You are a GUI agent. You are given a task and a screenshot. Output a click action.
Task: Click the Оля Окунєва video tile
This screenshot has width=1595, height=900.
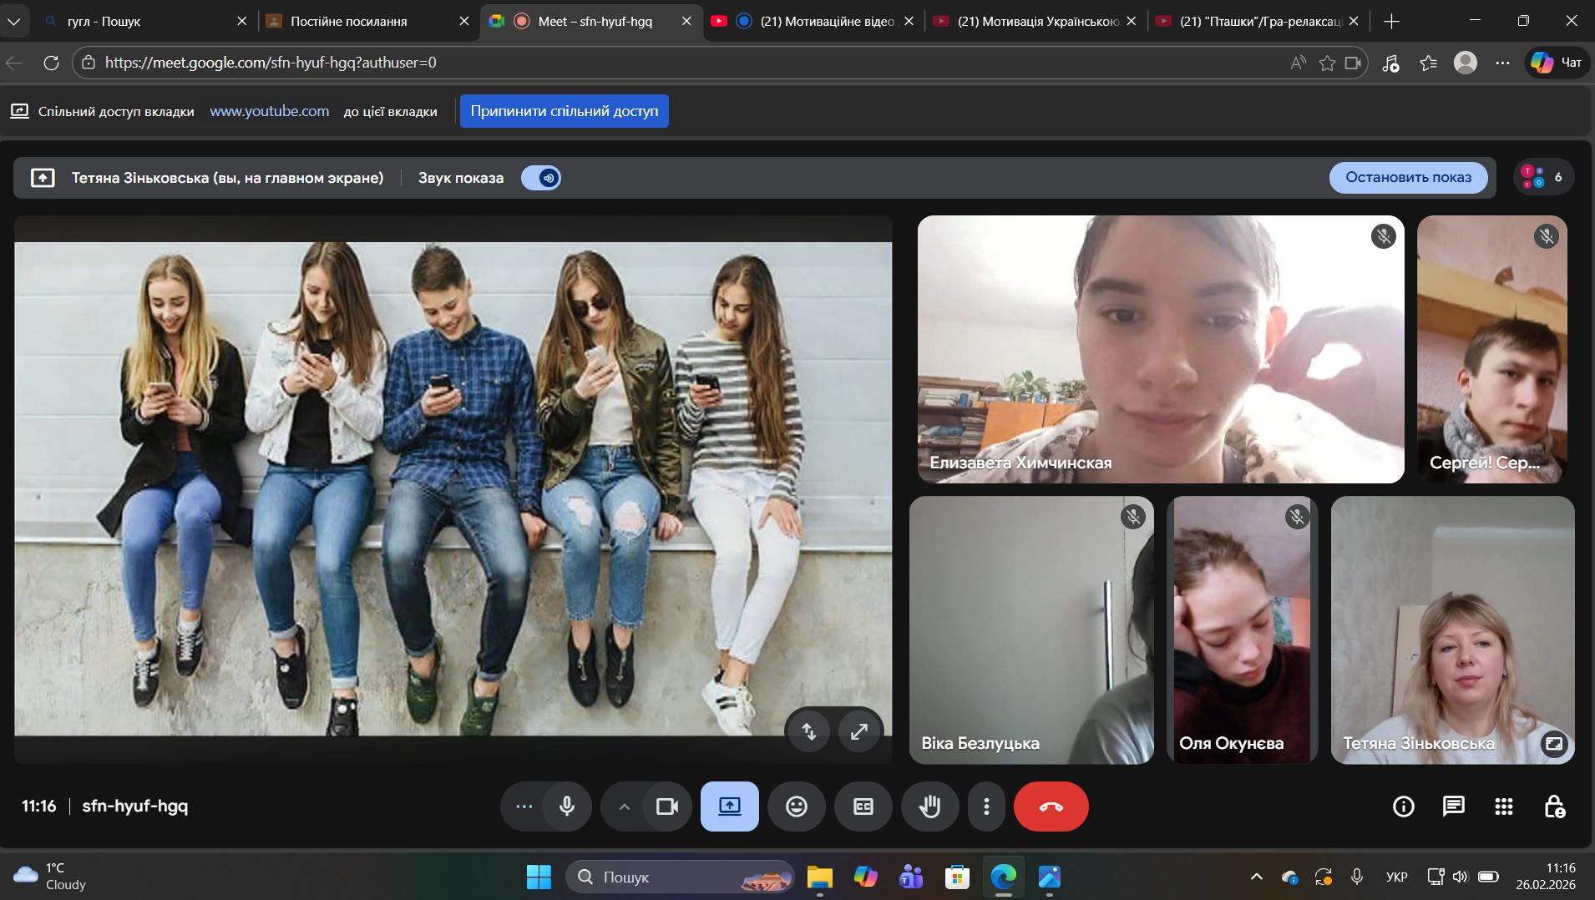click(1241, 630)
